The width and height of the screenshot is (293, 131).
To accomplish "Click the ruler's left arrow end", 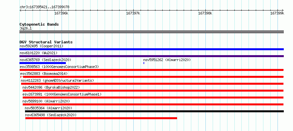I will point(20,10).
